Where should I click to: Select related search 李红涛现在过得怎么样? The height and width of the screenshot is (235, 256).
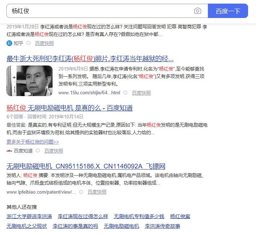[x=83, y=216]
